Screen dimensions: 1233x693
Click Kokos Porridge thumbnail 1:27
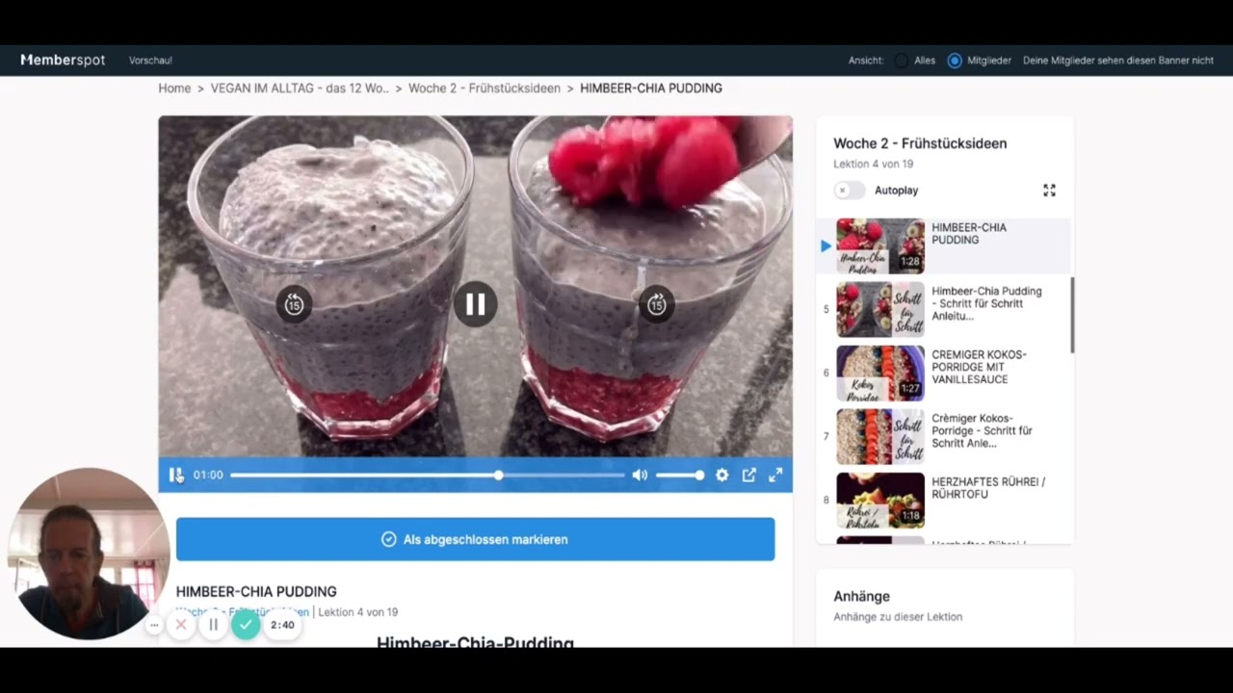(880, 372)
